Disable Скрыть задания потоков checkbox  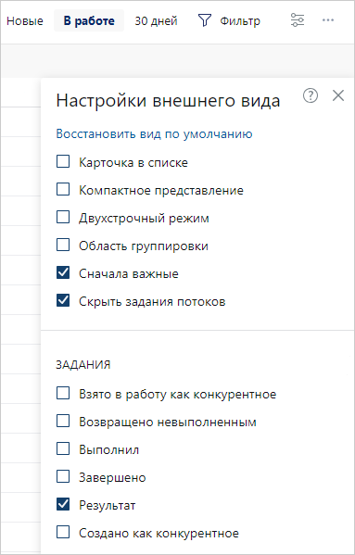coord(63,300)
